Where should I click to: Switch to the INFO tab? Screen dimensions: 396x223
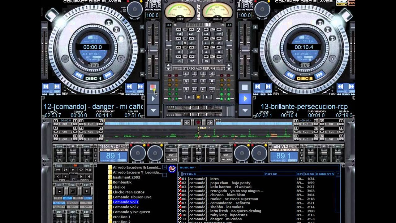point(58,198)
